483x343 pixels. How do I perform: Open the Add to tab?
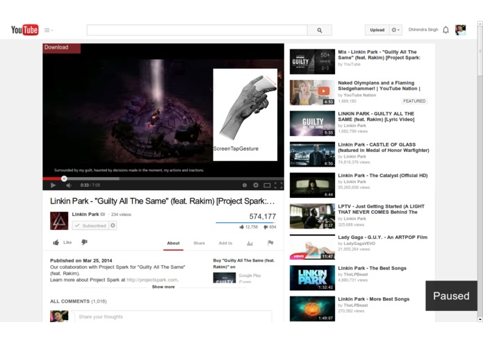pyautogui.click(x=225, y=243)
